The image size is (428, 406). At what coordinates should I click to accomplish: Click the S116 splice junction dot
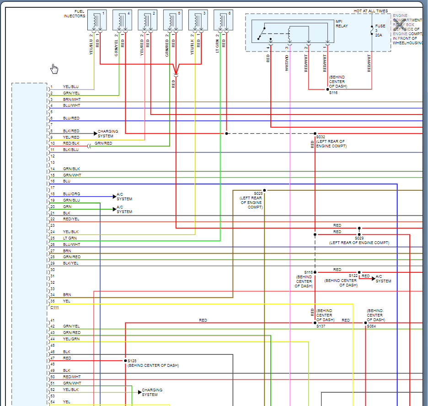click(327, 89)
